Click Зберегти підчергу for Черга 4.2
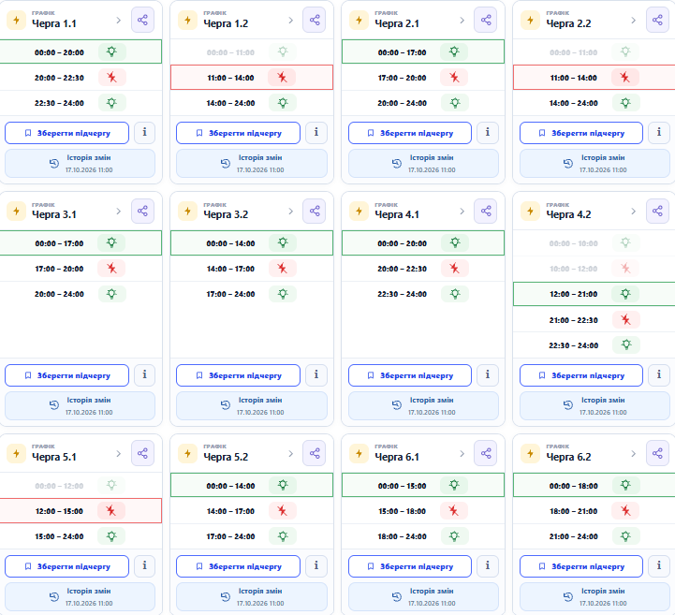The height and width of the screenshot is (615, 675). coord(581,375)
